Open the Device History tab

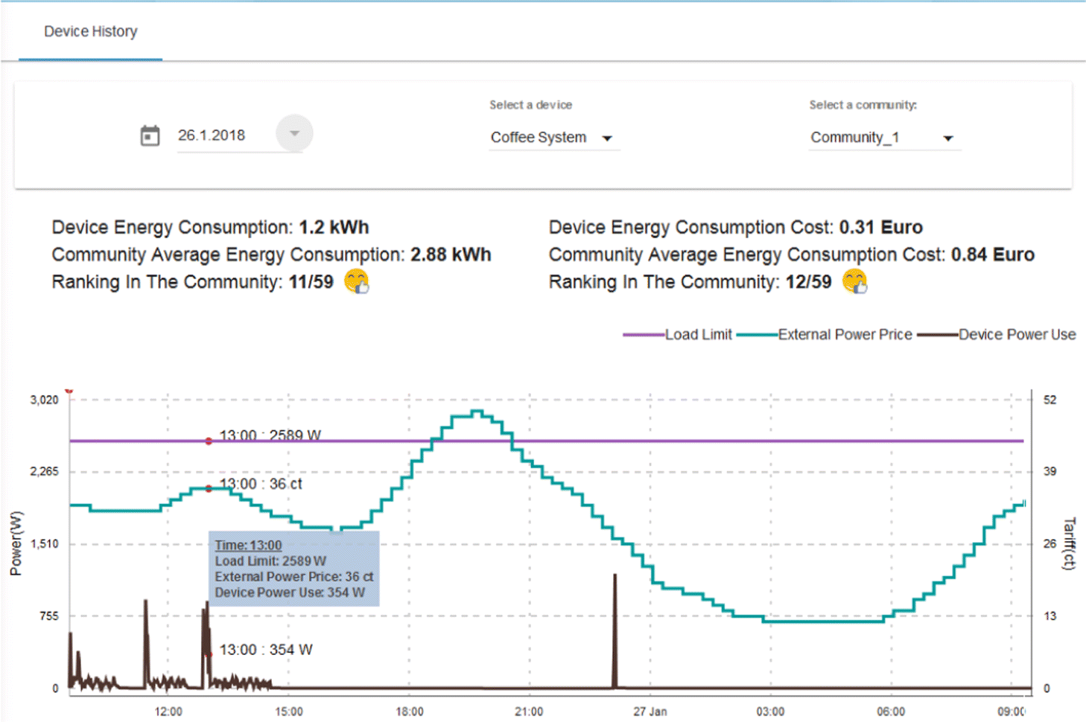(91, 31)
